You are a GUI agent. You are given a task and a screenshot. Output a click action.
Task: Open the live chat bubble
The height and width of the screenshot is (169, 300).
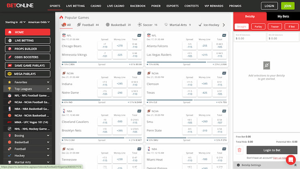(290, 160)
